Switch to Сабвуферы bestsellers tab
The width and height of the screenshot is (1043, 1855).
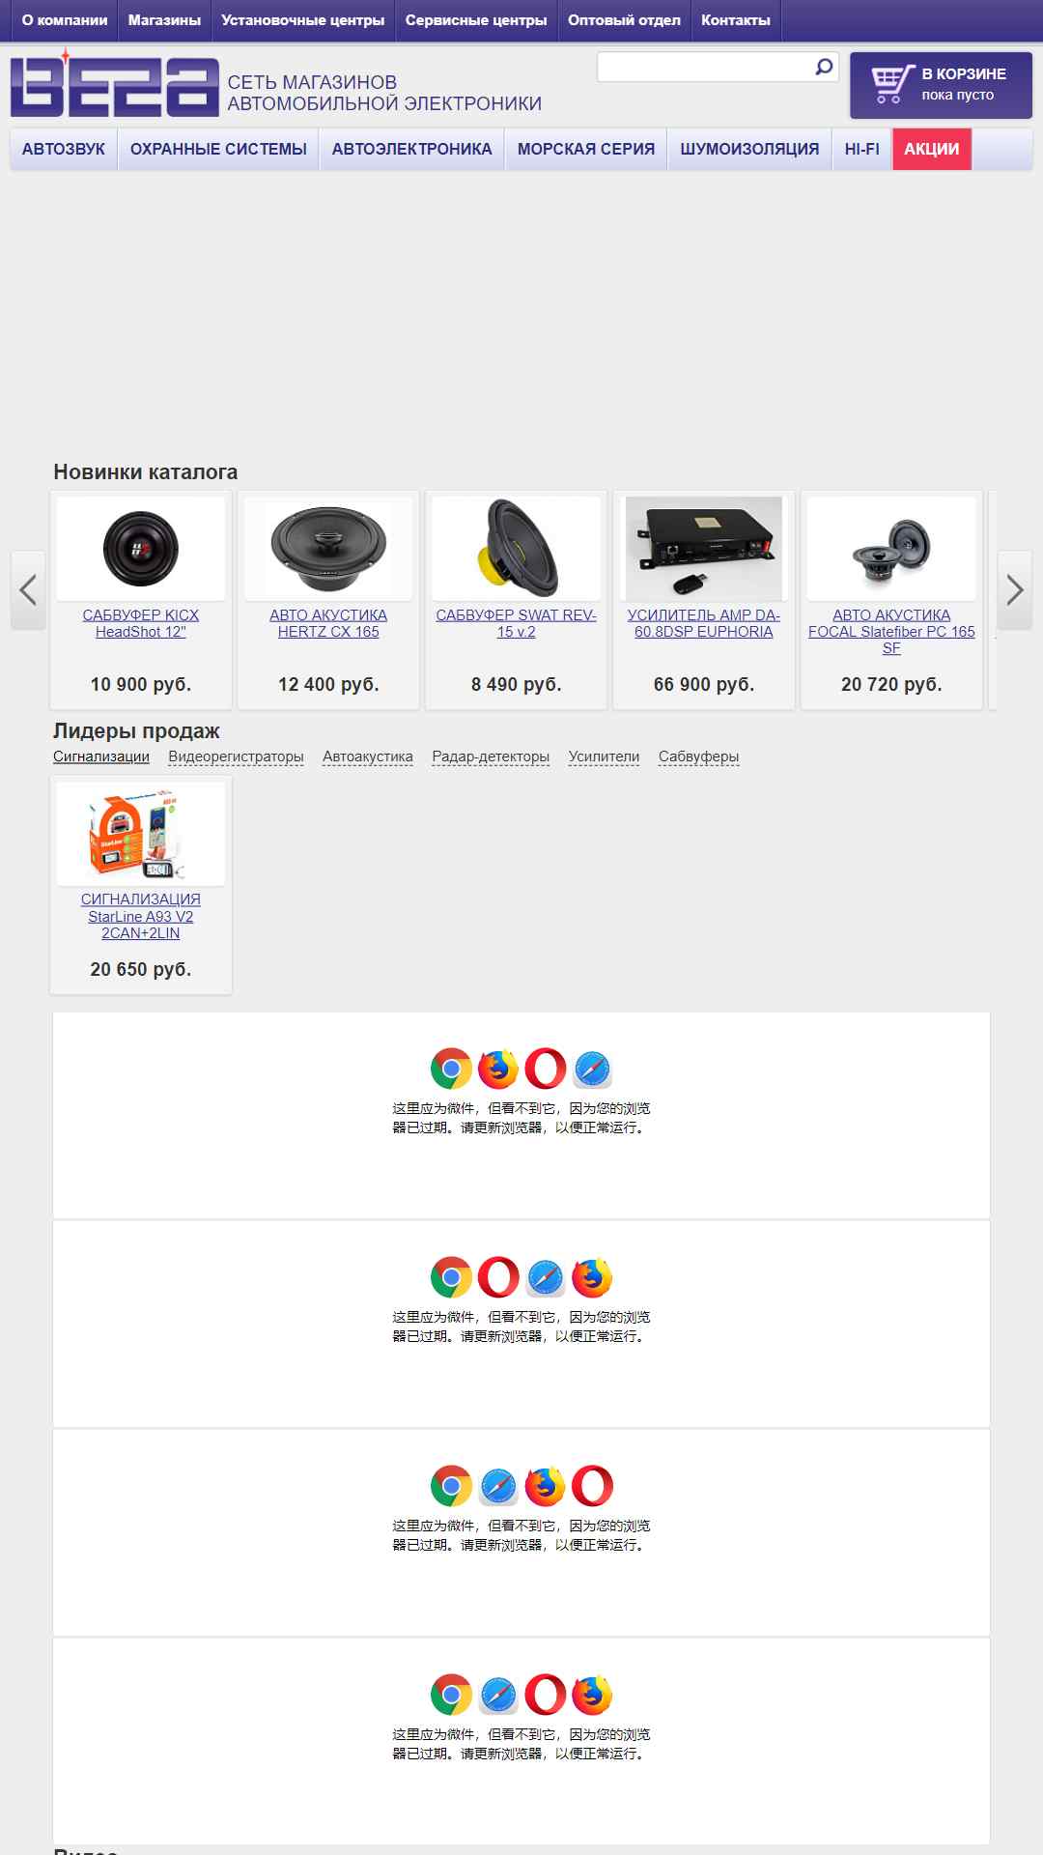[698, 756]
